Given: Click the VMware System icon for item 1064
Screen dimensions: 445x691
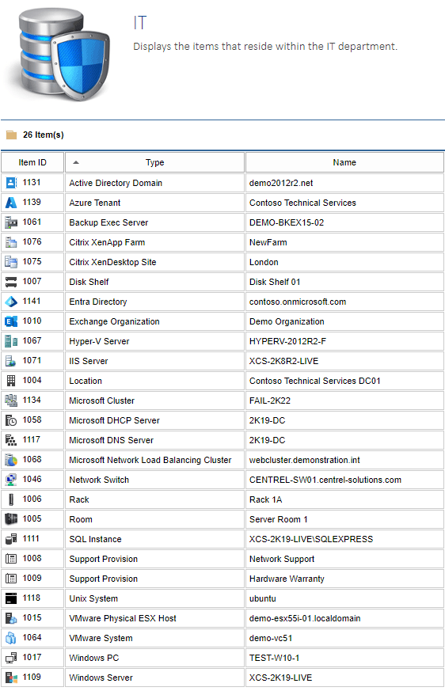Looking at the screenshot, I should tap(11, 639).
